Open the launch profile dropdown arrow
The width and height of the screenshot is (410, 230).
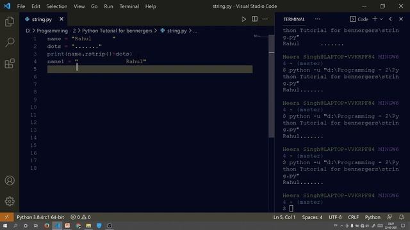pyautogui.click(x=382, y=19)
